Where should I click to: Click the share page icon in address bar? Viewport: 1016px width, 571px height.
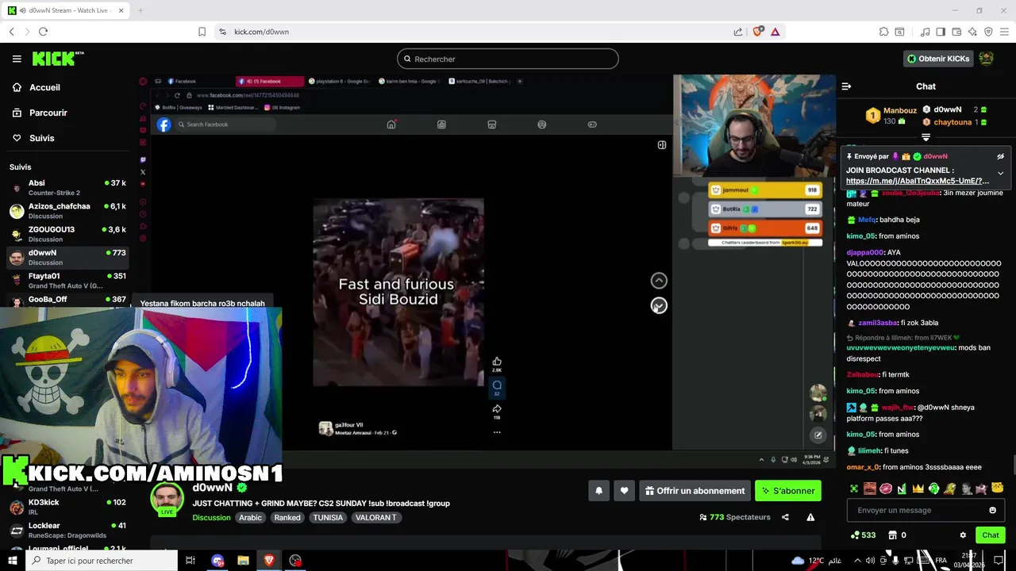pyautogui.click(x=738, y=32)
